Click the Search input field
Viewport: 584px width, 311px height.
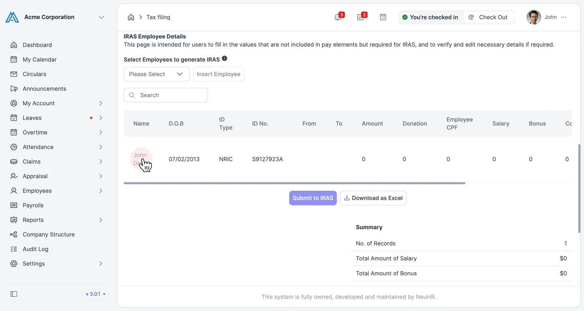[166, 95]
